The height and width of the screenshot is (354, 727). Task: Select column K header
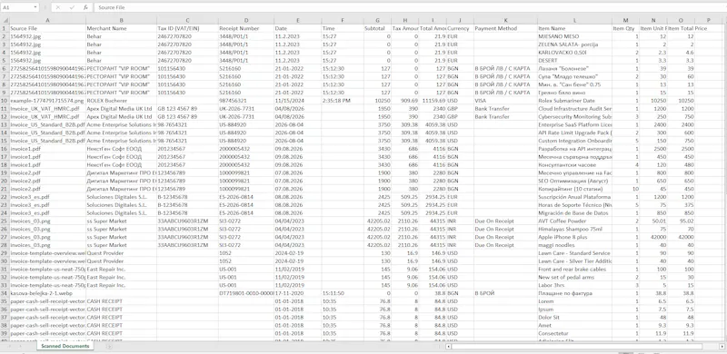coord(505,20)
